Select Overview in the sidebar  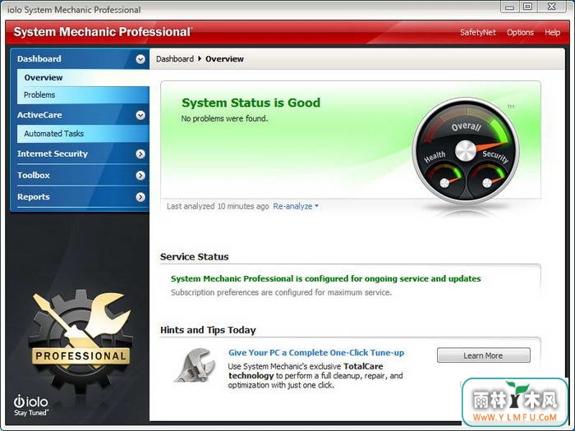(x=83, y=78)
